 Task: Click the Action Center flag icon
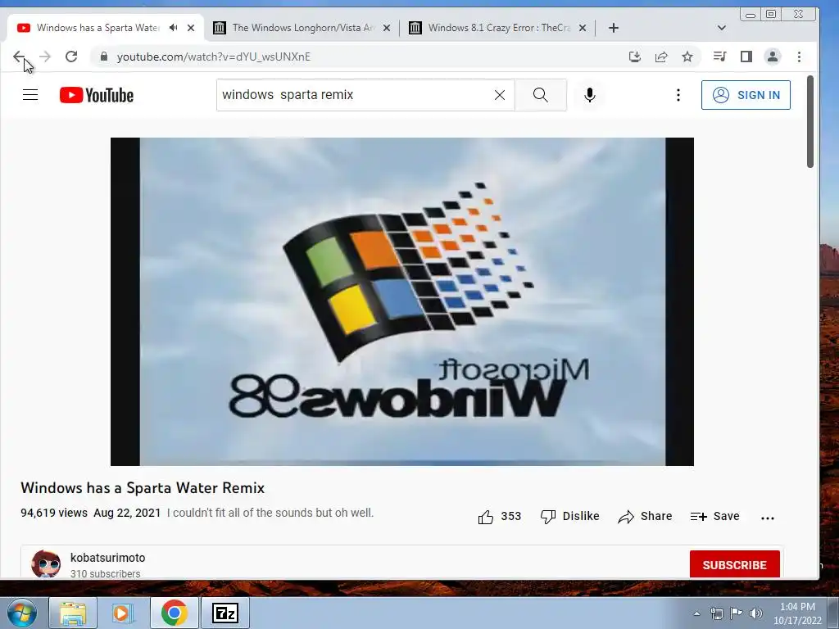(x=737, y=613)
